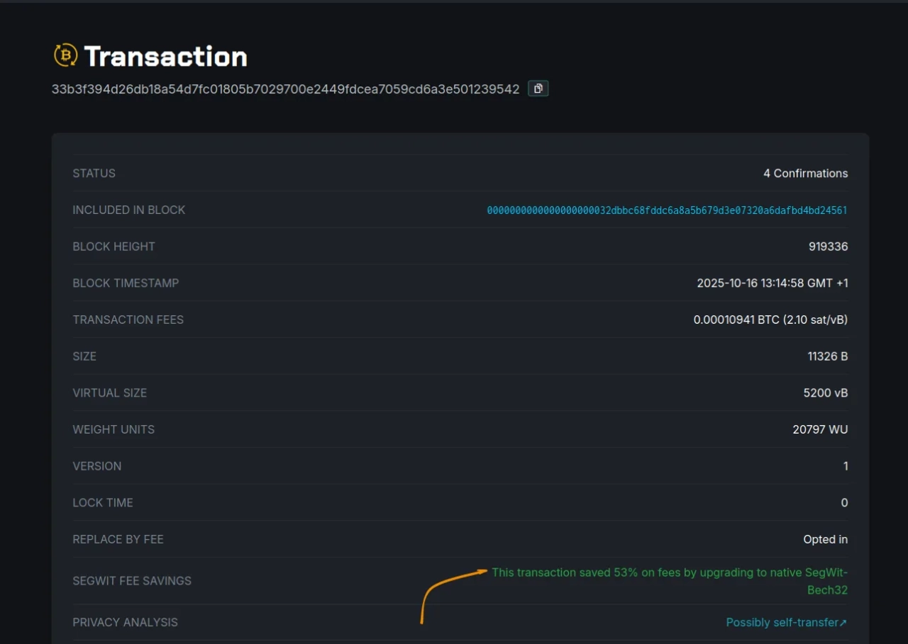The width and height of the screenshot is (908, 644).
Task: Click the 5200 vB virtual size value
Action: [x=825, y=392]
